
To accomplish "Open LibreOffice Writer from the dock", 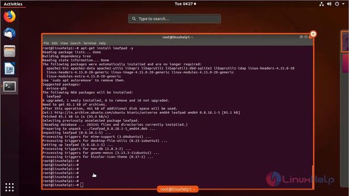I will [10, 69].
